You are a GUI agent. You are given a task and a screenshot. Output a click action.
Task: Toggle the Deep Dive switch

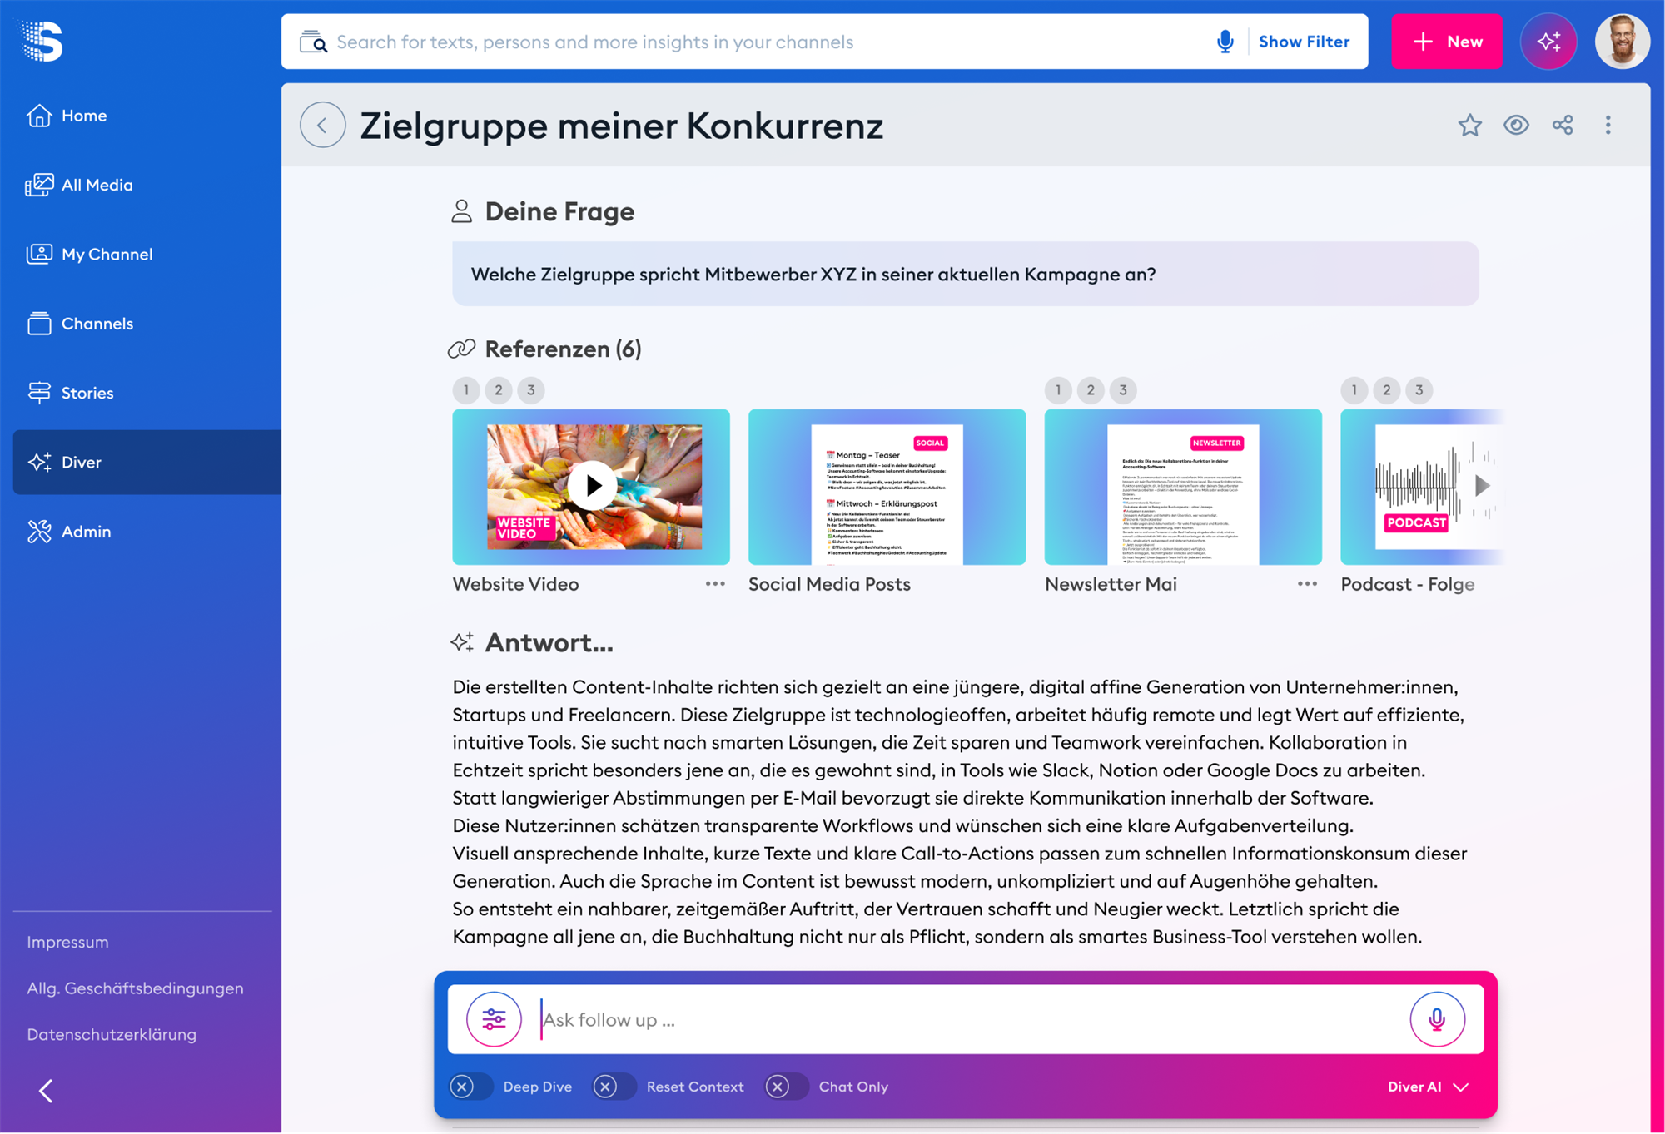(470, 1087)
